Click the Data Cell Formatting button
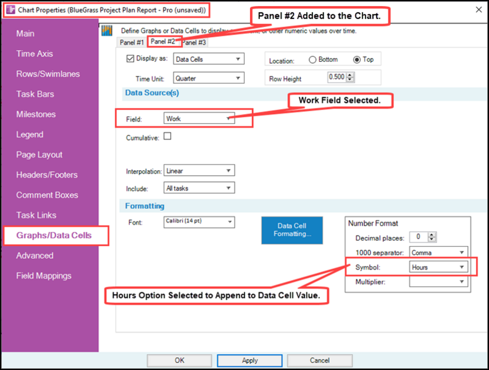The width and height of the screenshot is (489, 370). point(292,230)
